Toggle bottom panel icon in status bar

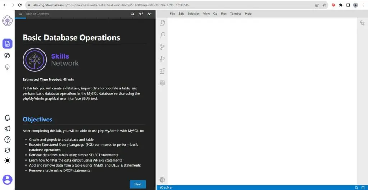(x=363, y=187)
